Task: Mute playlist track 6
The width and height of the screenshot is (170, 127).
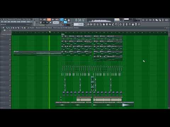Action: 10,65
